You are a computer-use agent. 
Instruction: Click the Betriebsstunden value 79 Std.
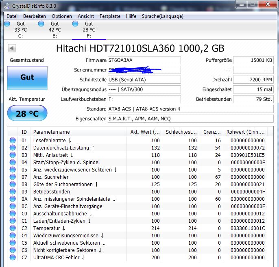253,99
